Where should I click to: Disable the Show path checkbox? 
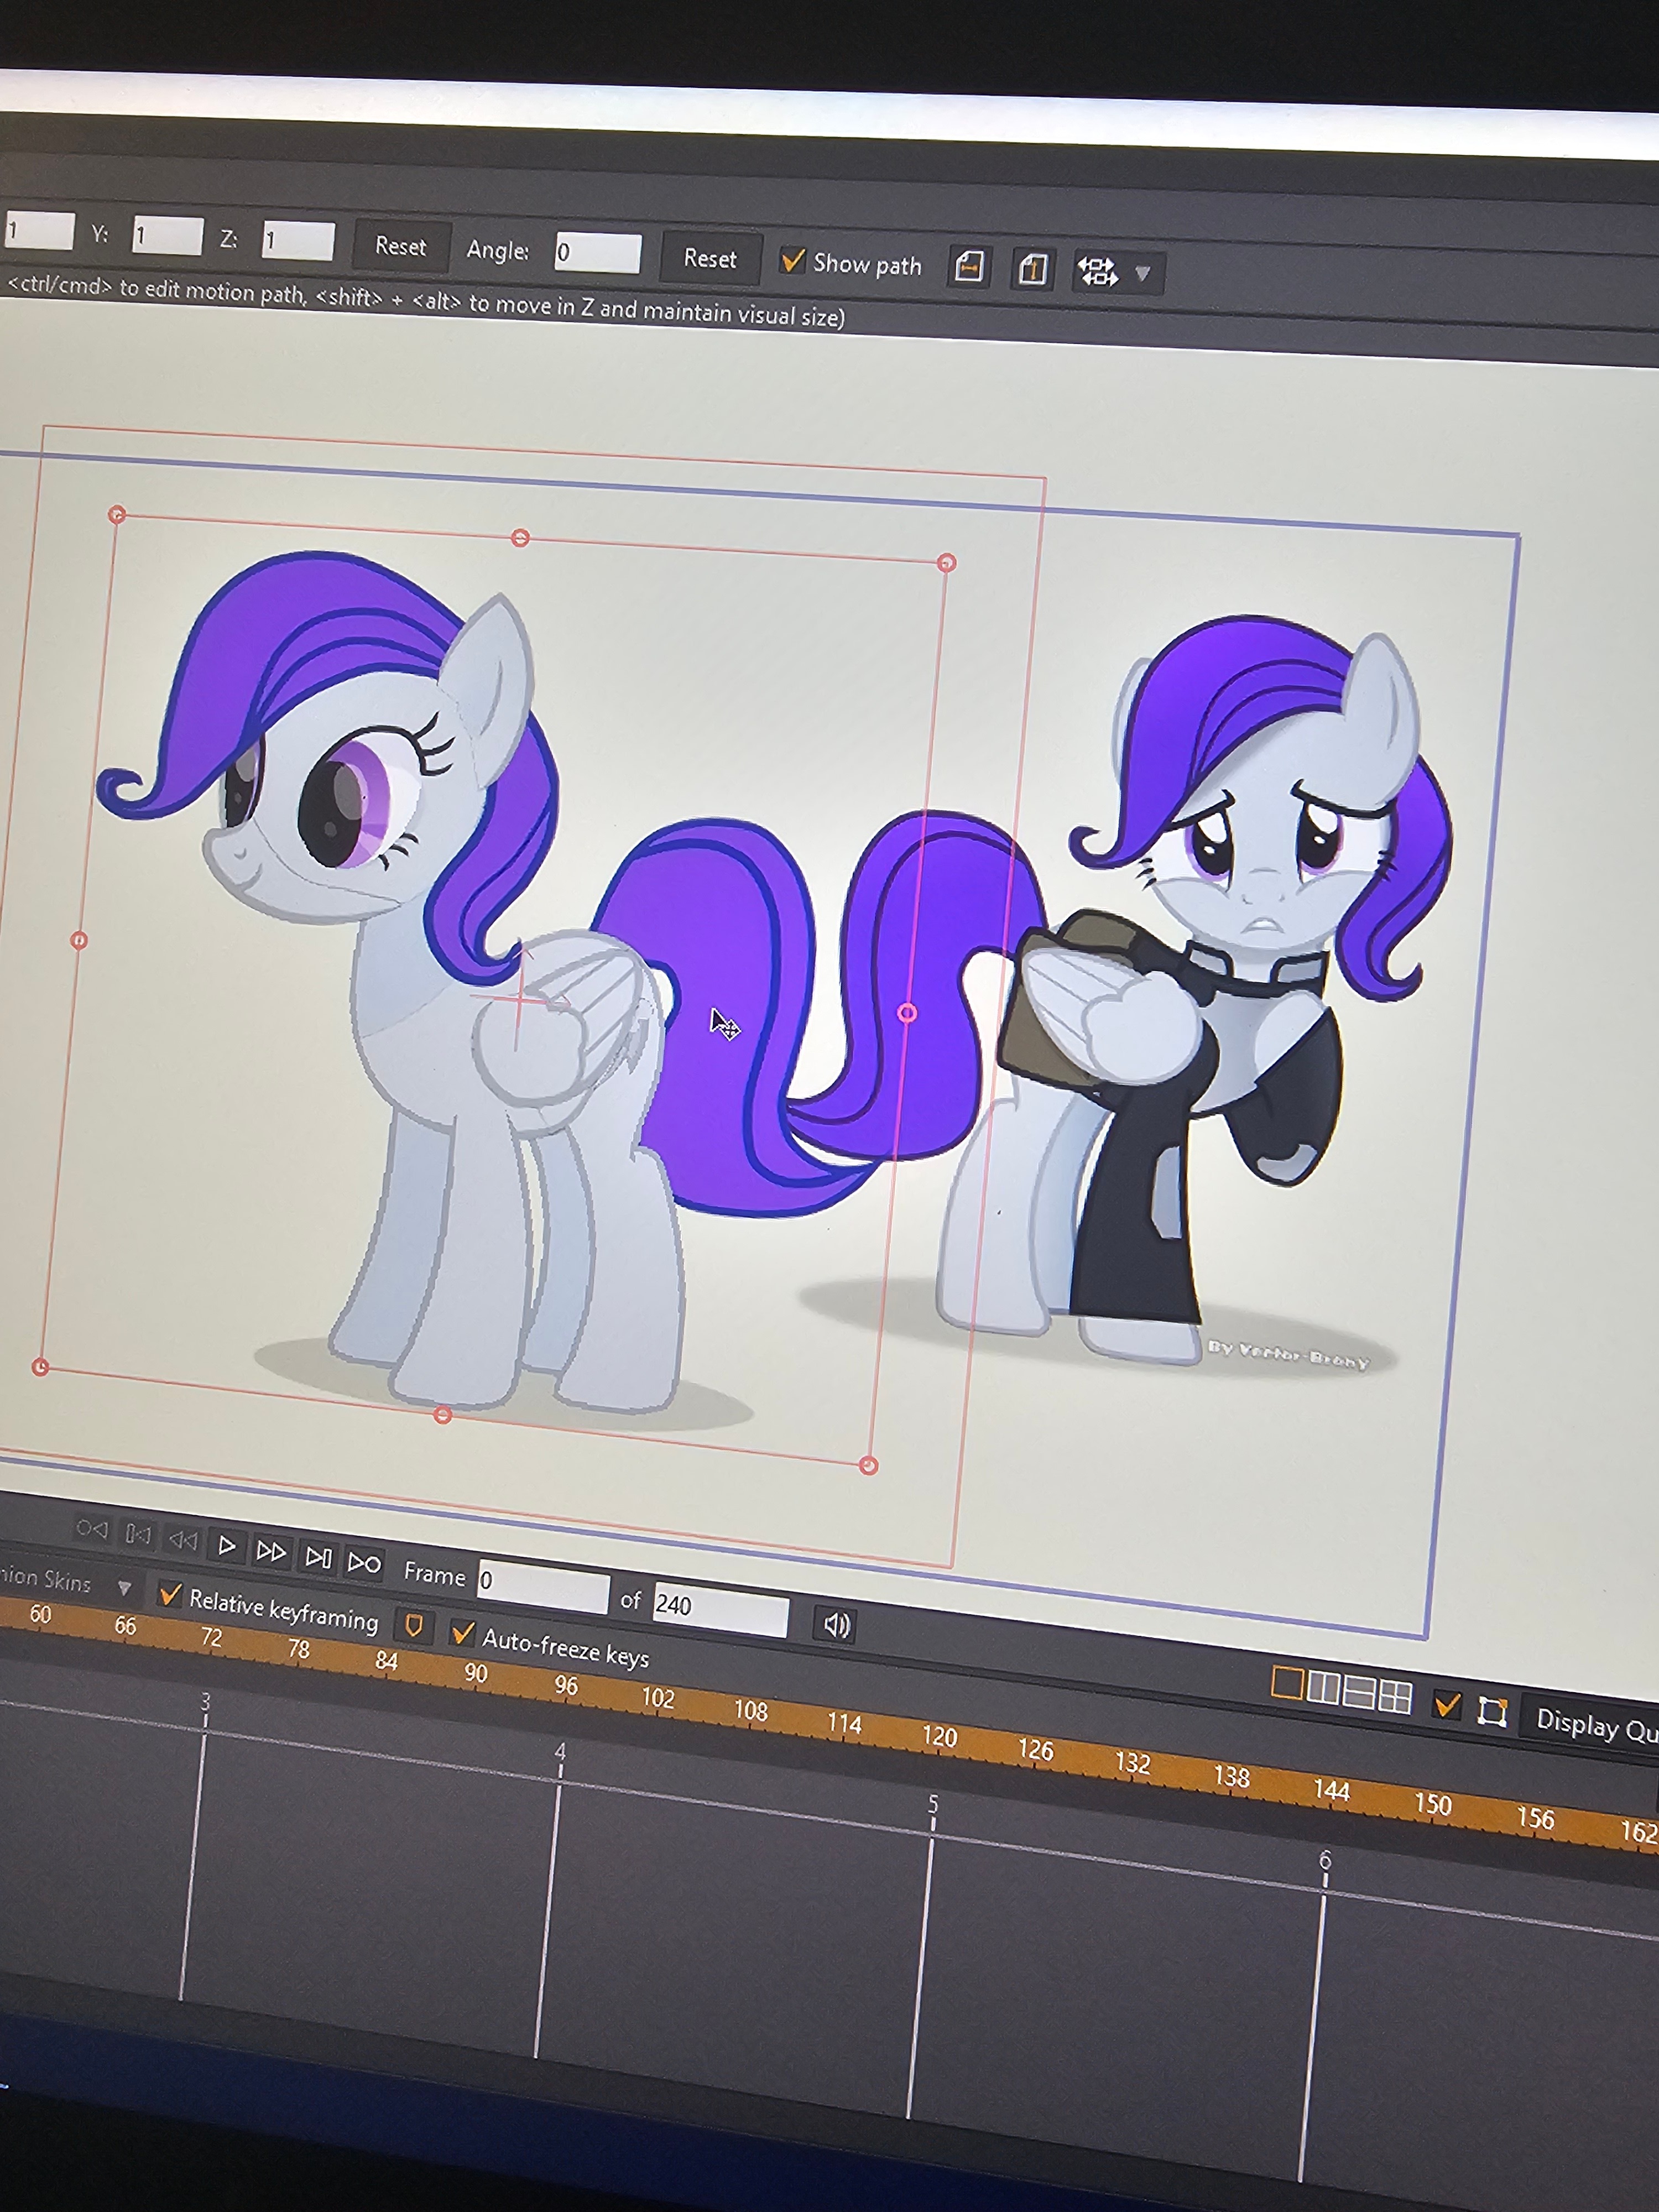click(x=793, y=261)
